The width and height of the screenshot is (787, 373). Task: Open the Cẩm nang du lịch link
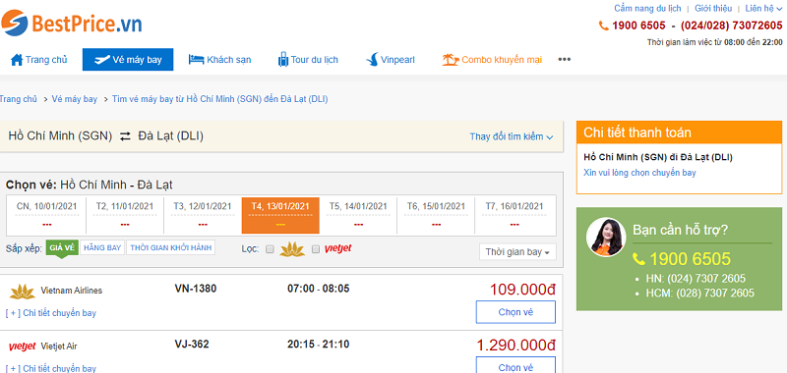click(x=647, y=9)
